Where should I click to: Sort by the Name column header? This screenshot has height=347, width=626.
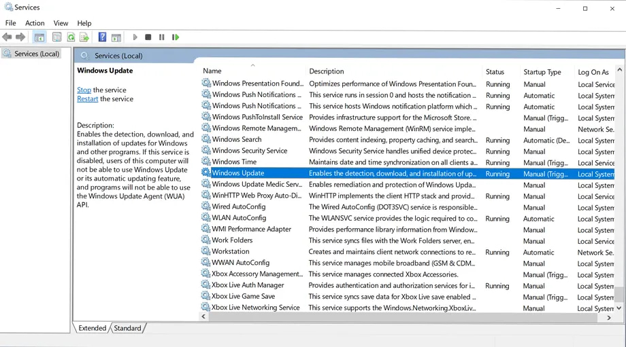(x=253, y=71)
